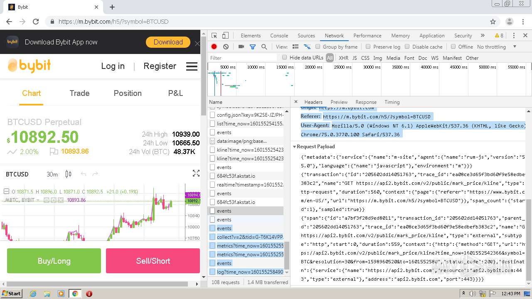Image resolution: width=532 pixels, height=299 pixels.
Task: Tick checkbox beside config.json request
Action: tap(212, 115)
